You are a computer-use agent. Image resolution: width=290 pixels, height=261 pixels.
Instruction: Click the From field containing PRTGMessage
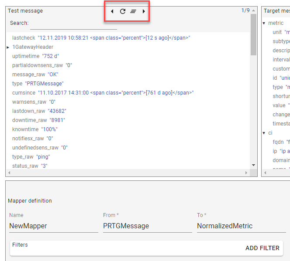tap(147, 226)
